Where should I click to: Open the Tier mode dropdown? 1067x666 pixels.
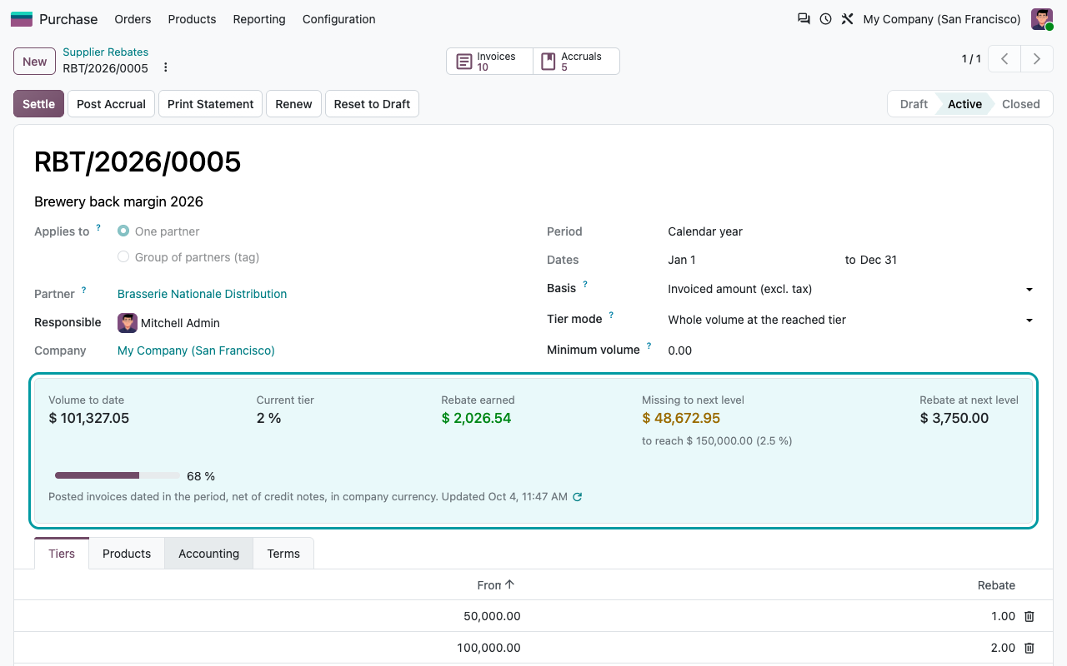(850, 320)
